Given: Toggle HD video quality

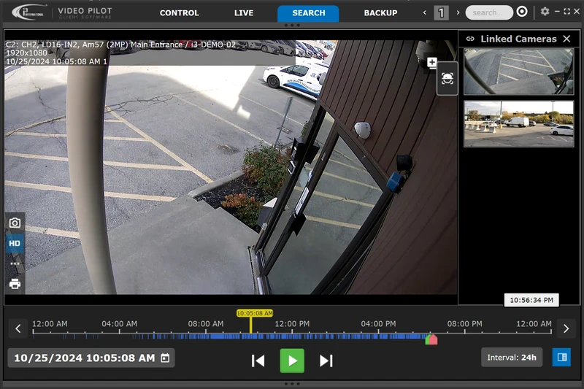Looking at the screenshot, I should pyautogui.click(x=15, y=244).
